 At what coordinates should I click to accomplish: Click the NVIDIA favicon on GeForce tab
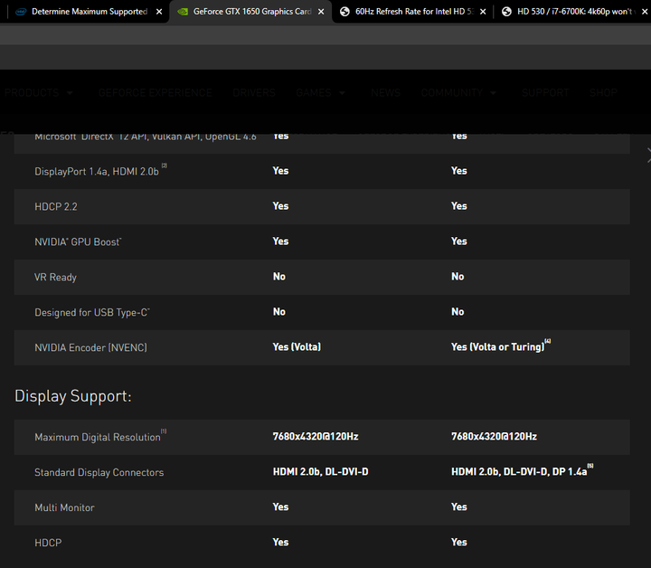point(183,12)
